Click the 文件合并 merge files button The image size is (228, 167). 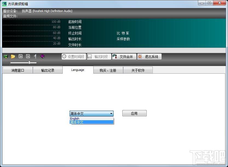coord(124,57)
